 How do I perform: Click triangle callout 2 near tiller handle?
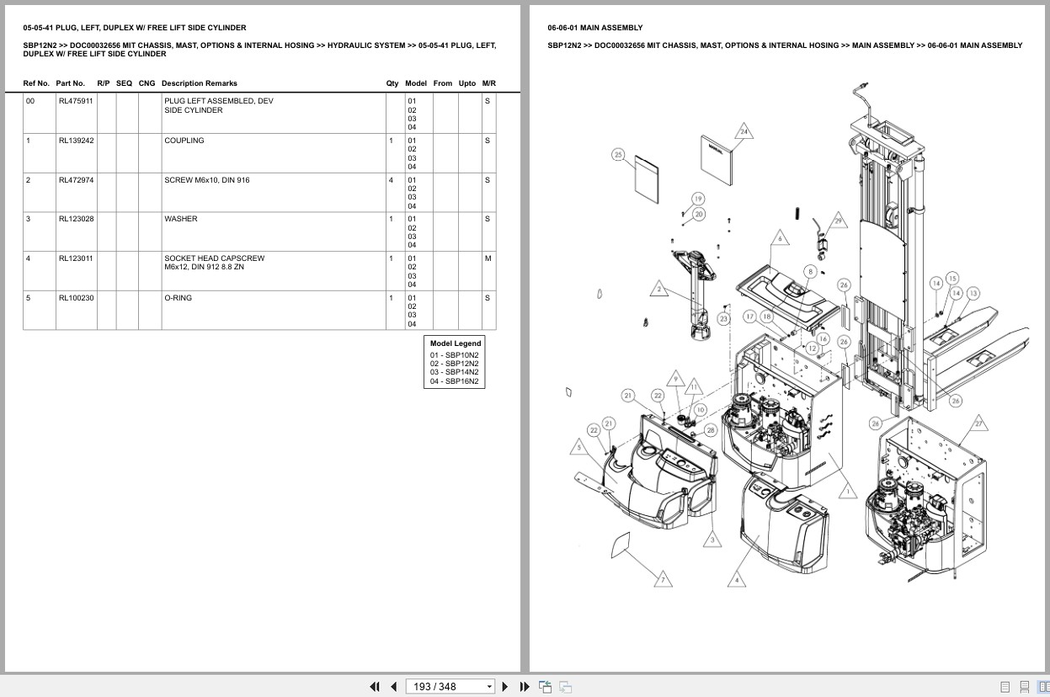point(659,290)
